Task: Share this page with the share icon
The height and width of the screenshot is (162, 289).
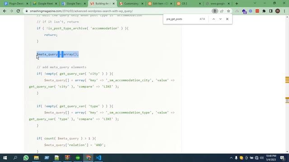Action: pyautogui.click(x=222, y=11)
